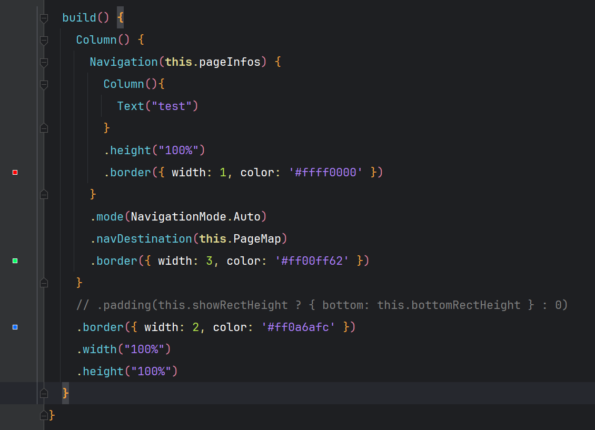Click NavigationMode.Auto in the mode call
This screenshot has width=595, height=430.
coord(195,216)
